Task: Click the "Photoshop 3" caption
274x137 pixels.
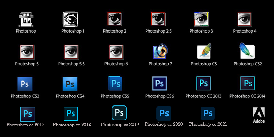Action: tap(201, 31)
